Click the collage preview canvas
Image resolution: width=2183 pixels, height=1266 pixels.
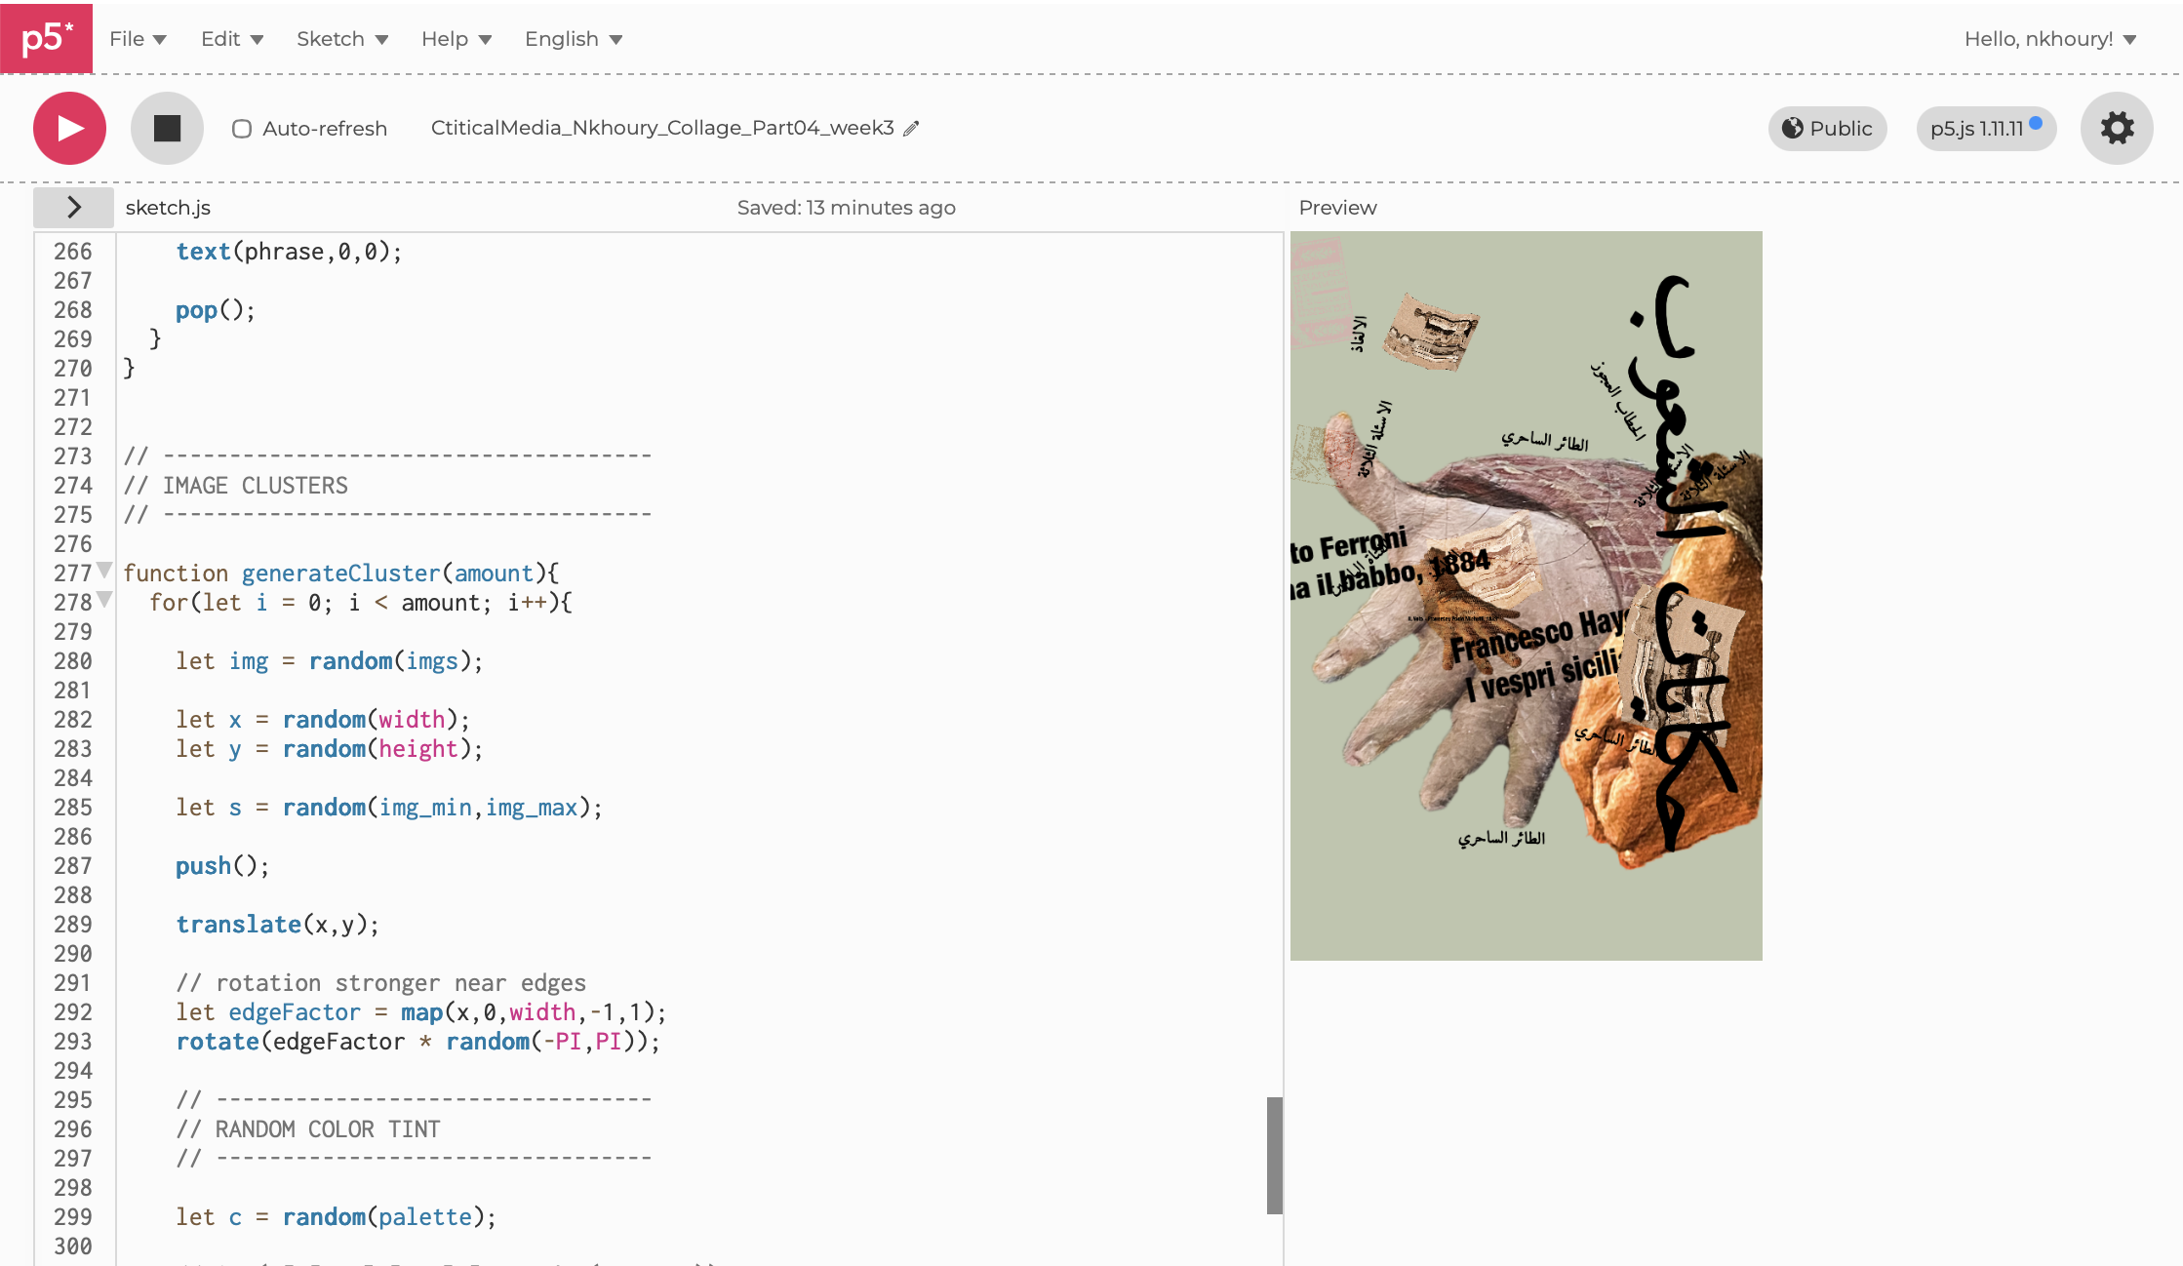(x=1526, y=595)
